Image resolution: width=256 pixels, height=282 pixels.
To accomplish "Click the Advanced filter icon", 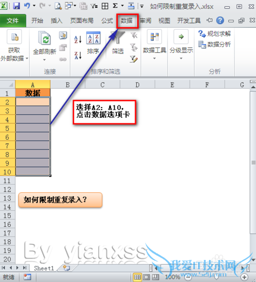I will (x=134, y=59).
